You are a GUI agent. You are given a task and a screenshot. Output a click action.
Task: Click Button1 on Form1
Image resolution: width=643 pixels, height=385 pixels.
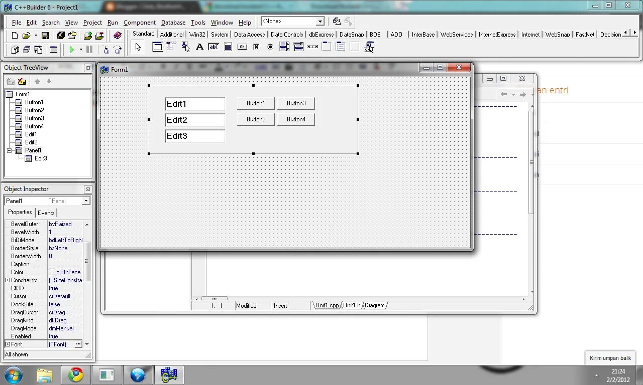tap(256, 103)
